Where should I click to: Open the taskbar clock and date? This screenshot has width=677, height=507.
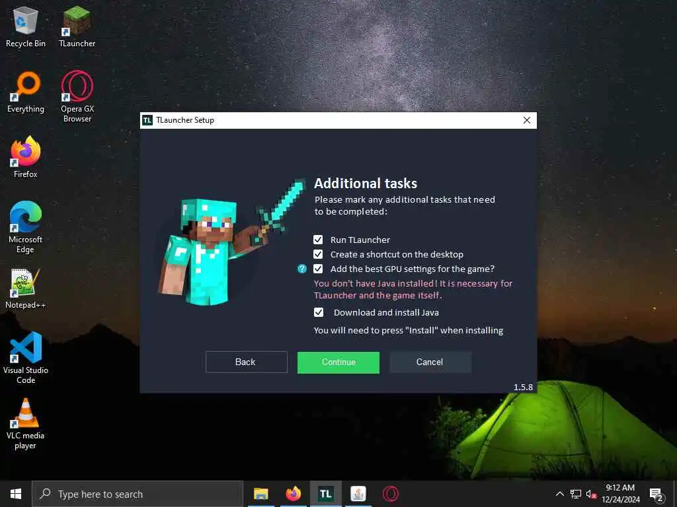620,494
